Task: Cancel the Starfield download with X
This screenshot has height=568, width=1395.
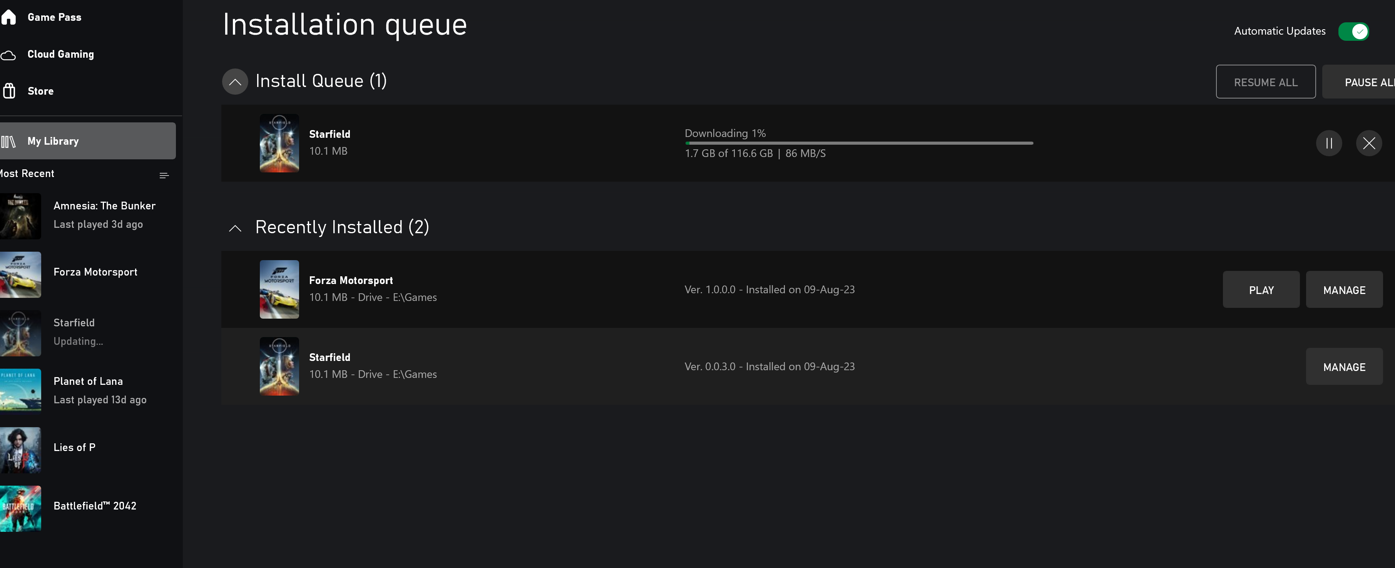Action: pyautogui.click(x=1368, y=144)
